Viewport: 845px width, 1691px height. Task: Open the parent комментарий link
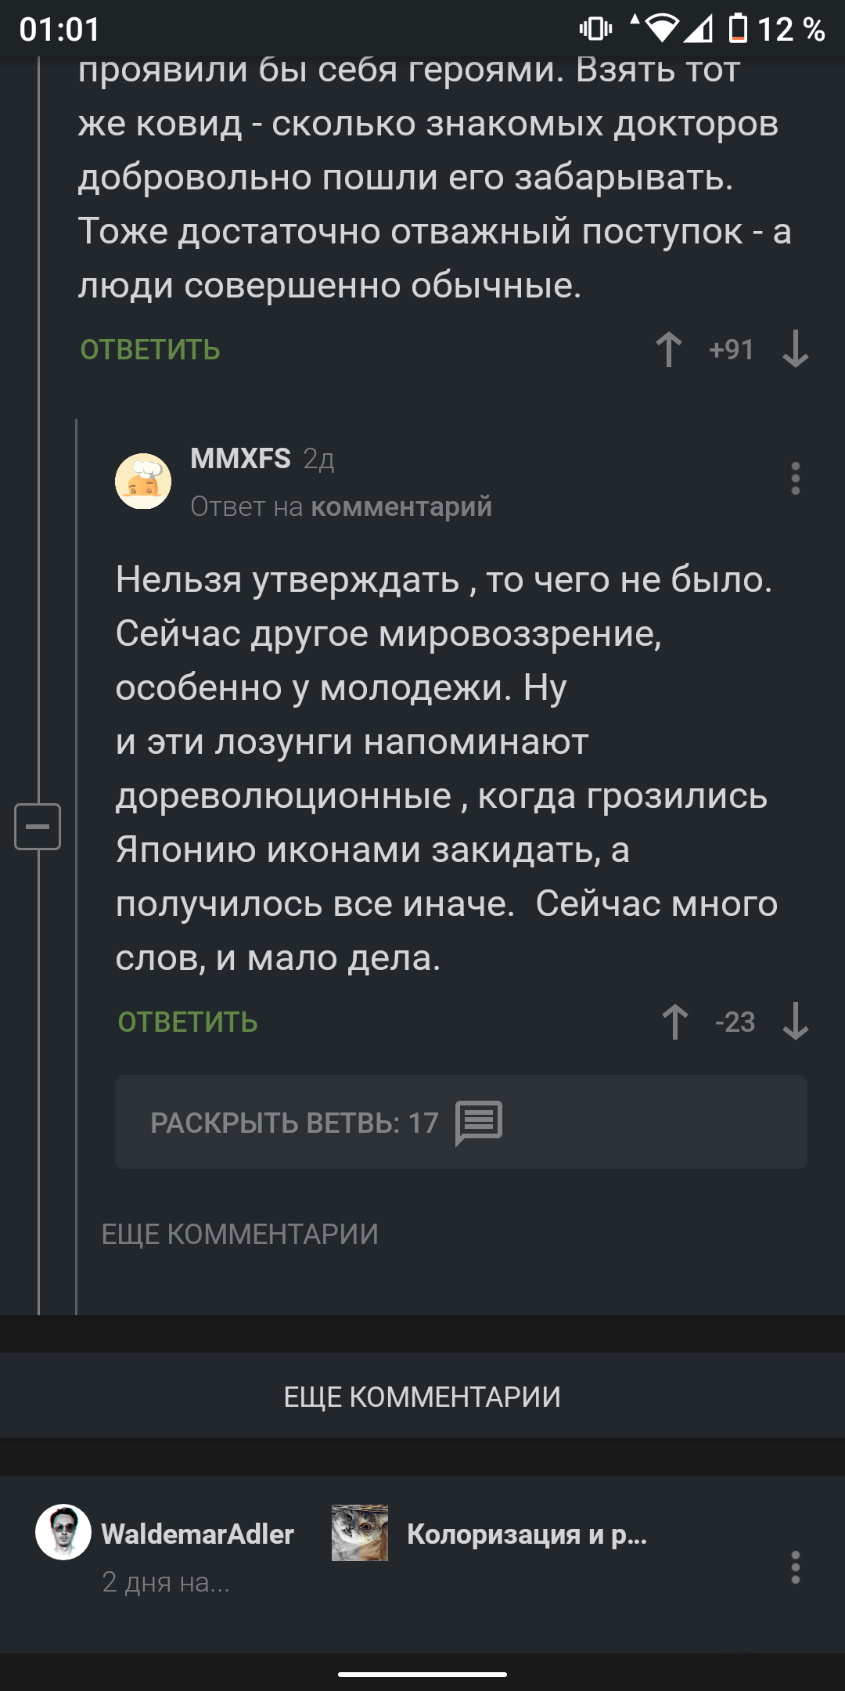pyautogui.click(x=401, y=507)
